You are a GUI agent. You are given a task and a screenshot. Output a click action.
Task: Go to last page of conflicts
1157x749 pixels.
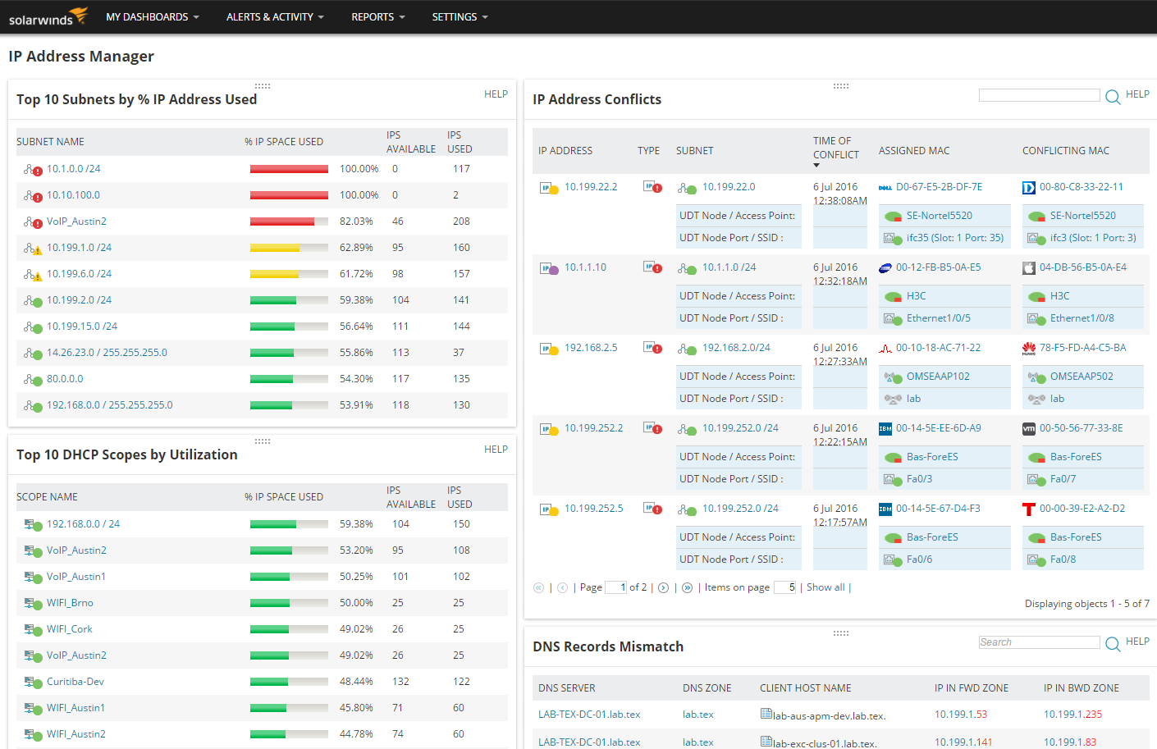point(687,587)
